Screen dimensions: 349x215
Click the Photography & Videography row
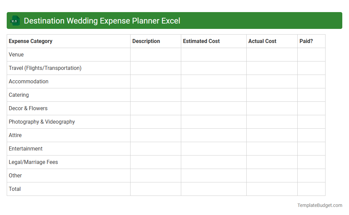(42, 122)
